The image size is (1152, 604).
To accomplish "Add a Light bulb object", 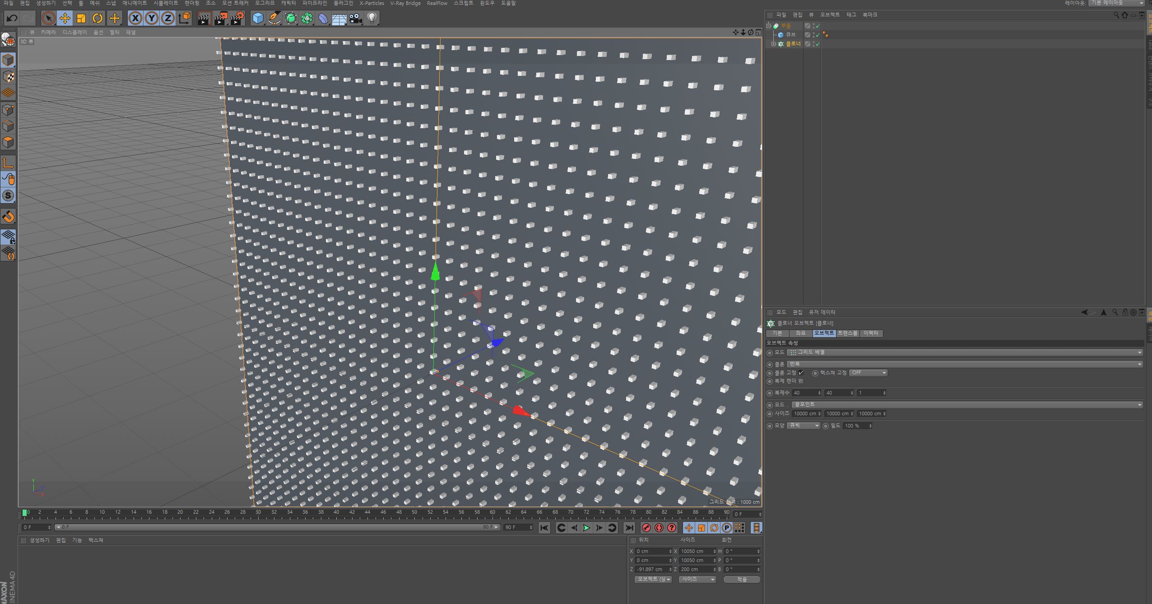I will tap(372, 18).
